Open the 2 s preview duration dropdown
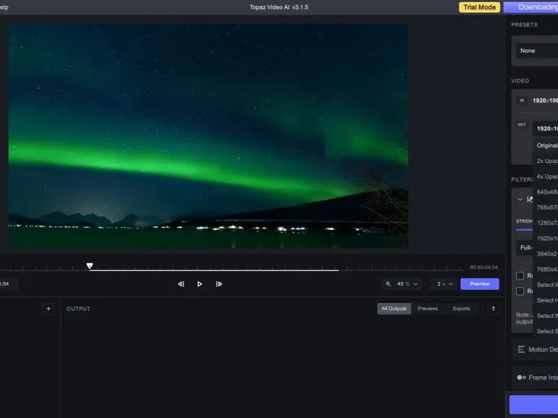The height and width of the screenshot is (418, 558). (x=443, y=284)
